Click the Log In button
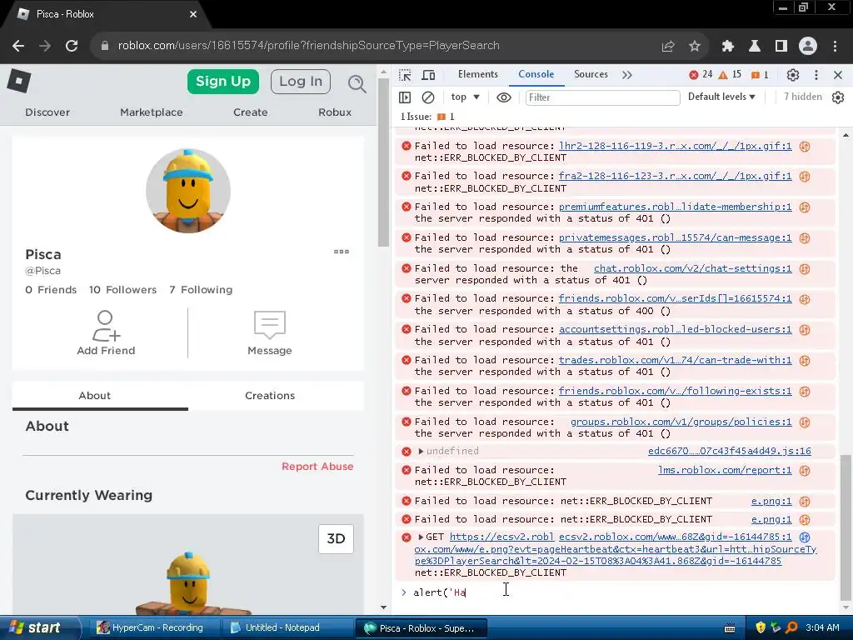853x640 pixels. pyautogui.click(x=300, y=82)
